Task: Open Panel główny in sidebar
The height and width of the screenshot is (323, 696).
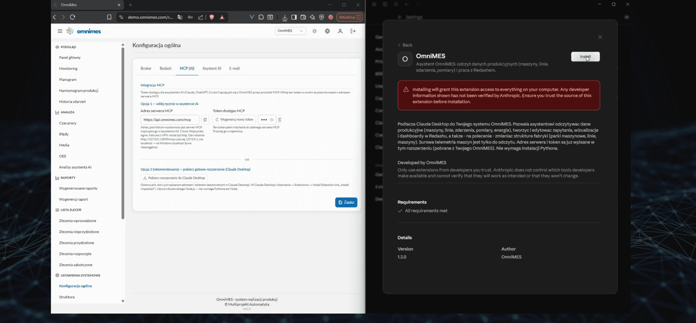Action: coord(70,57)
